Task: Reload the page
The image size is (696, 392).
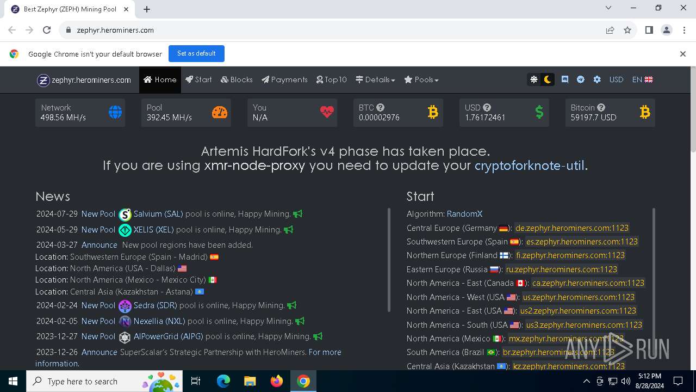Action: click(x=47, y=30)
